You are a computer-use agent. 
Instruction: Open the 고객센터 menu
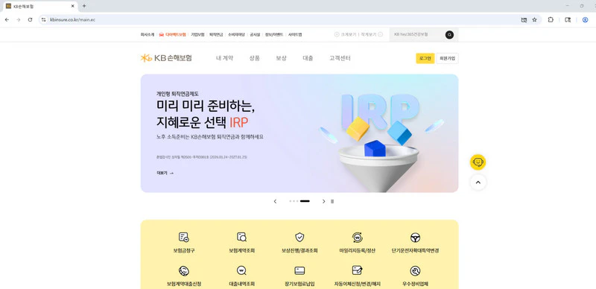point(340,58)
